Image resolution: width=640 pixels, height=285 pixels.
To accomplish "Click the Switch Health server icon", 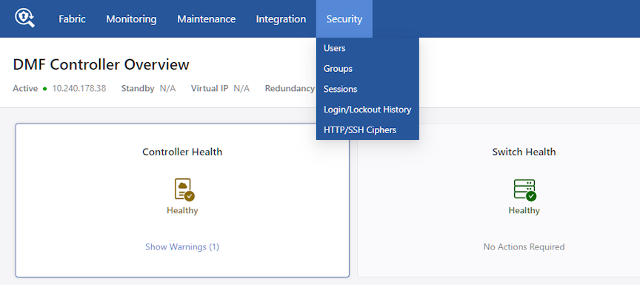I will click(525, 190).
